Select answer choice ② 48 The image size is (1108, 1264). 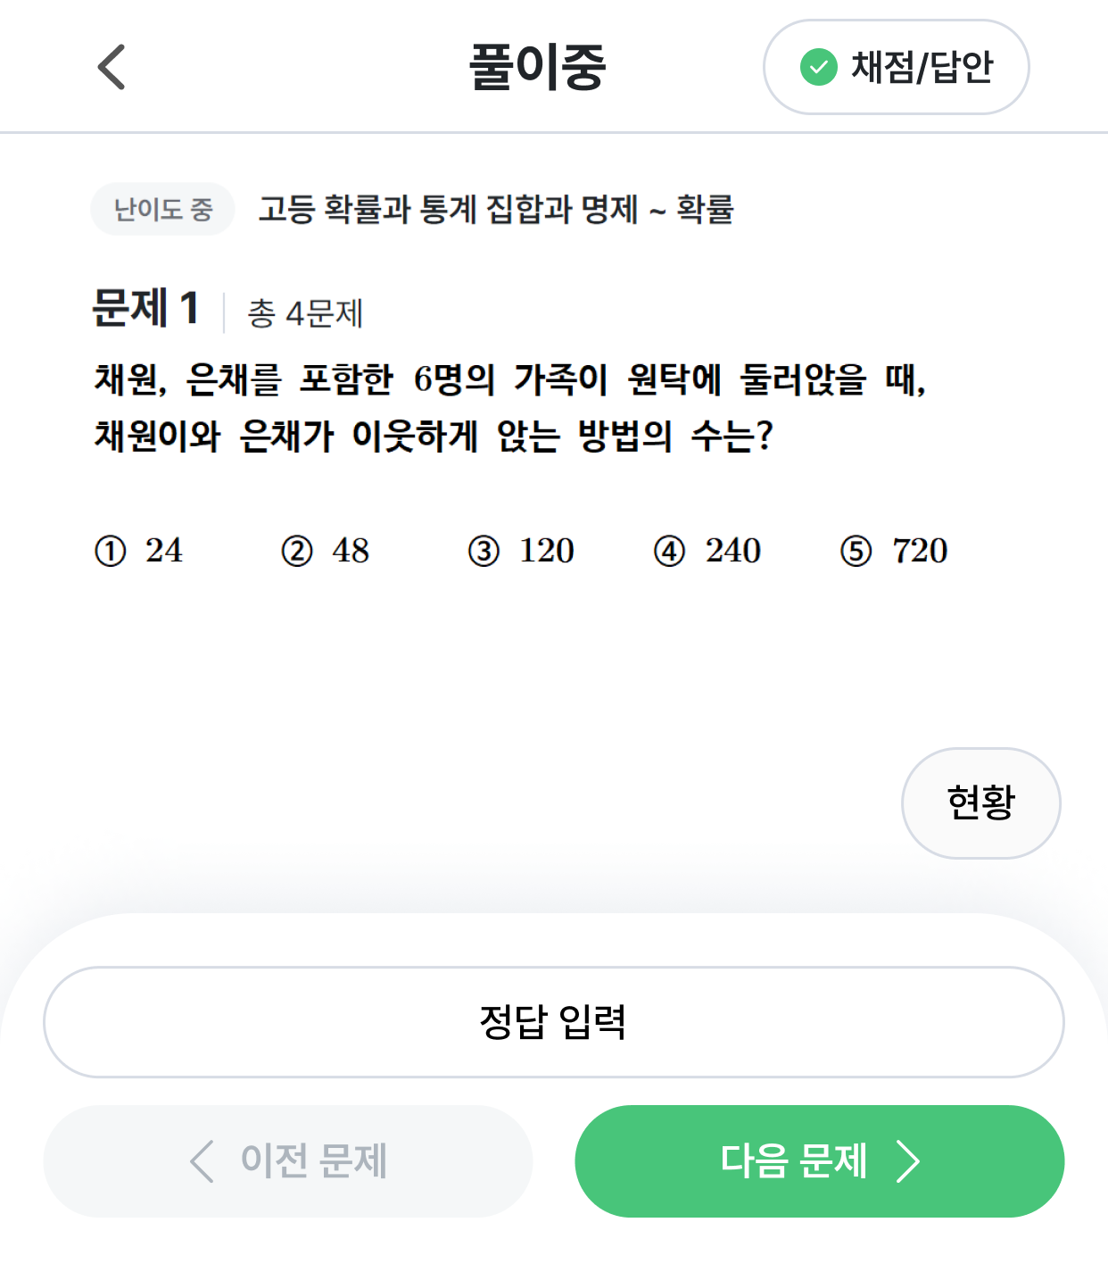[x=326, y=551]
